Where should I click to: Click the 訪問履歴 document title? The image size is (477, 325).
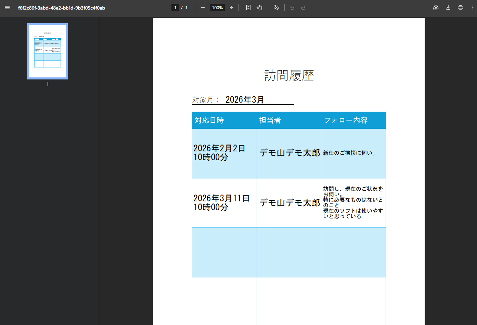coord(289,75)
